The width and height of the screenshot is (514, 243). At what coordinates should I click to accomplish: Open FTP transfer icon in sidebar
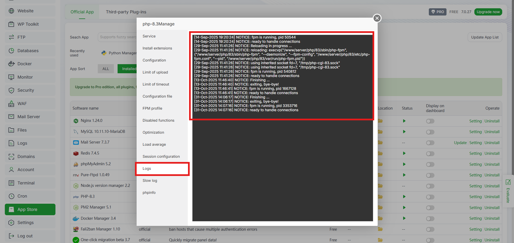11,37
